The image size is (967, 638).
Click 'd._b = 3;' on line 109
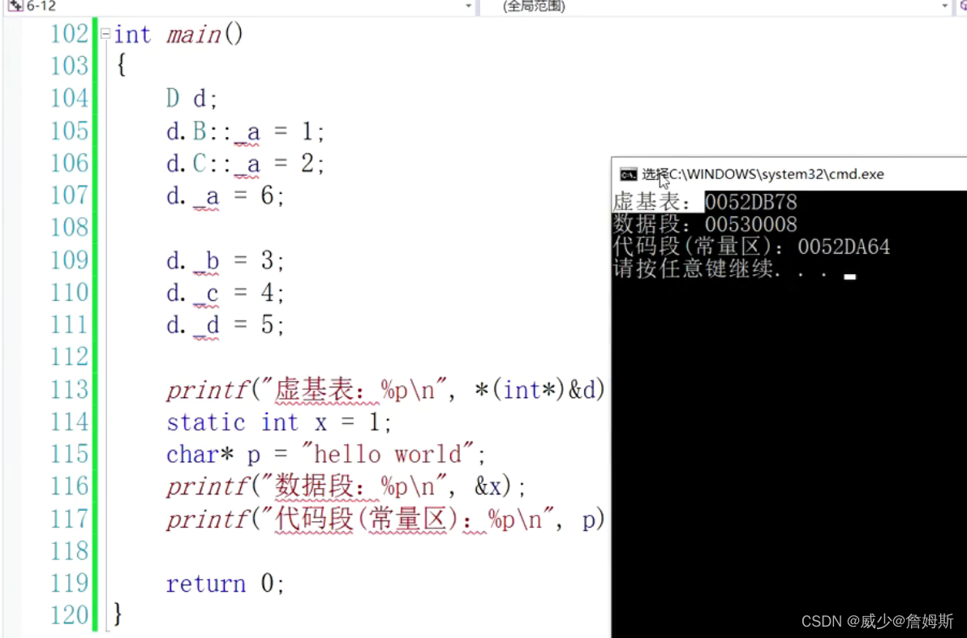point(225,261)
